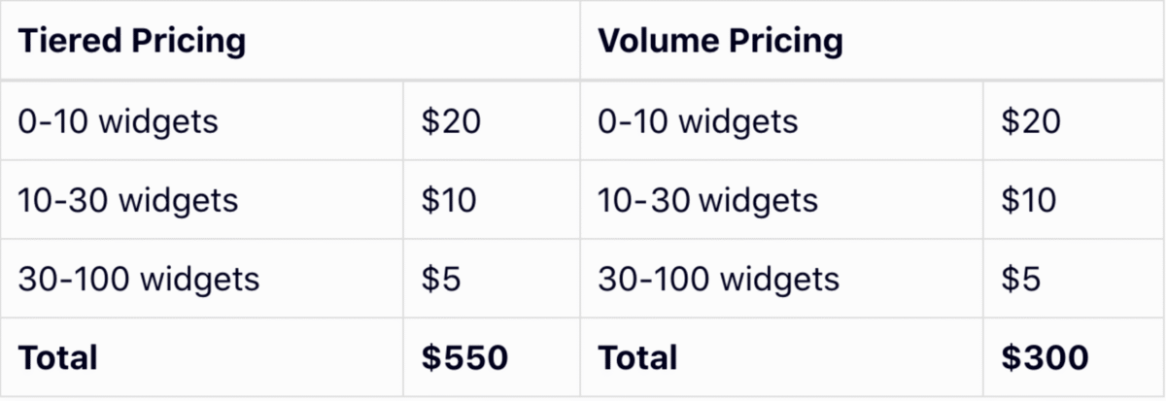Click the Tiered Pricing header cell
Viewport: 1166px width, 401px height.
pos(131,42)
